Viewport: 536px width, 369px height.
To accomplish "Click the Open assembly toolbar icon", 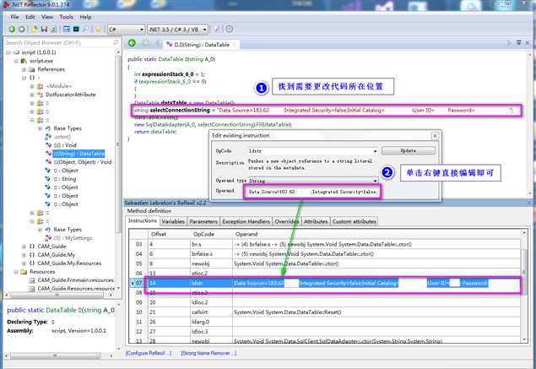I will pyautogui.click(x=34, y=30).
